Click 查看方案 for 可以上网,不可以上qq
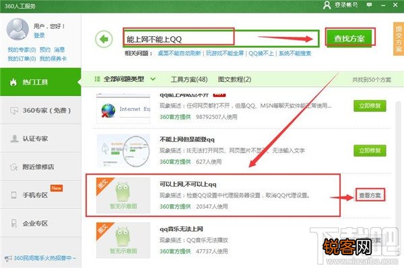 tap(370, 195)
